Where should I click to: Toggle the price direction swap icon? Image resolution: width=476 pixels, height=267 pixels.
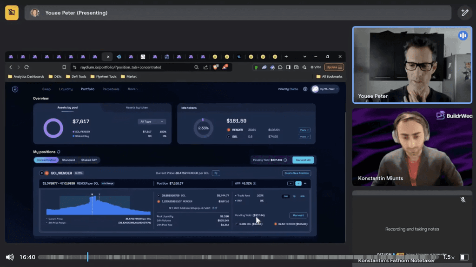(216, 173)
